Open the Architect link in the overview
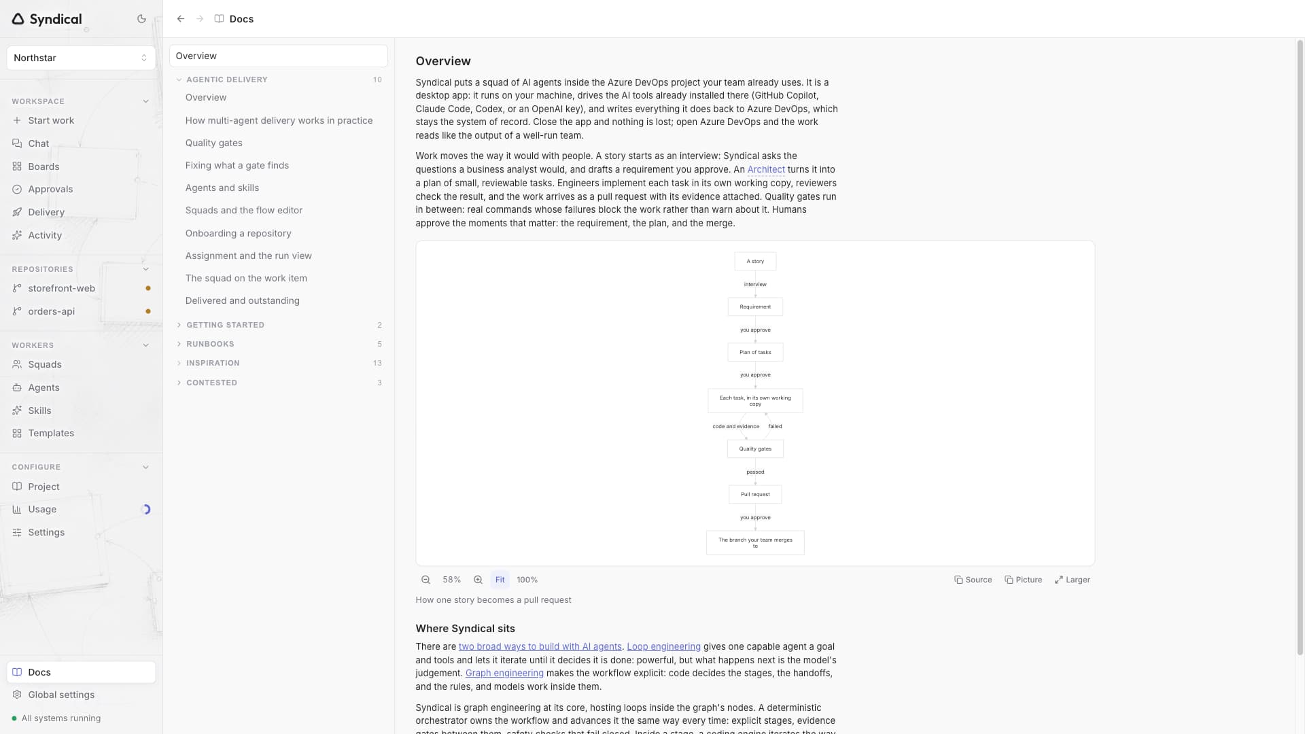The height and width of the screenshot is (734, 1305). click(x=766, y=169)
